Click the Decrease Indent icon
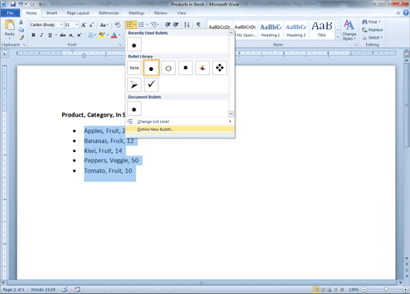This screenshot has width=410, height=294. pos(168,25)
